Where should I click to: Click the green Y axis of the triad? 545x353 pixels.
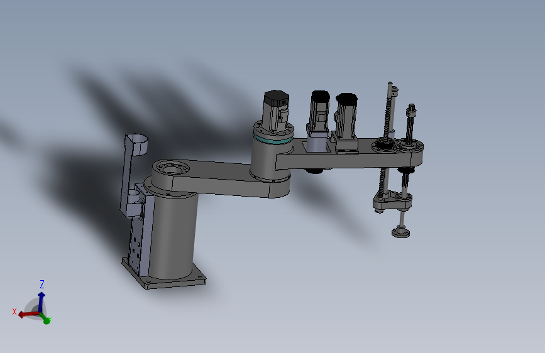pyautogui.click(x=45, y=318)
